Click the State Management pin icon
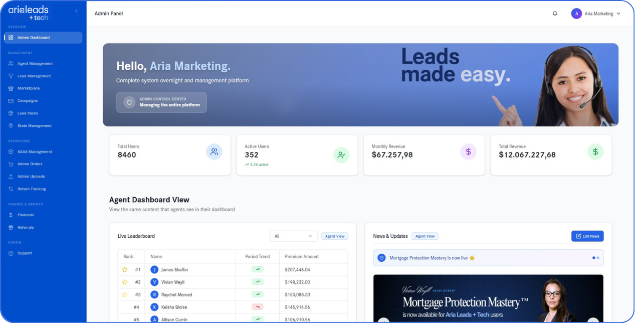Image resolution: width=635 pixels, height=324 pixels. tap(11, 126)
